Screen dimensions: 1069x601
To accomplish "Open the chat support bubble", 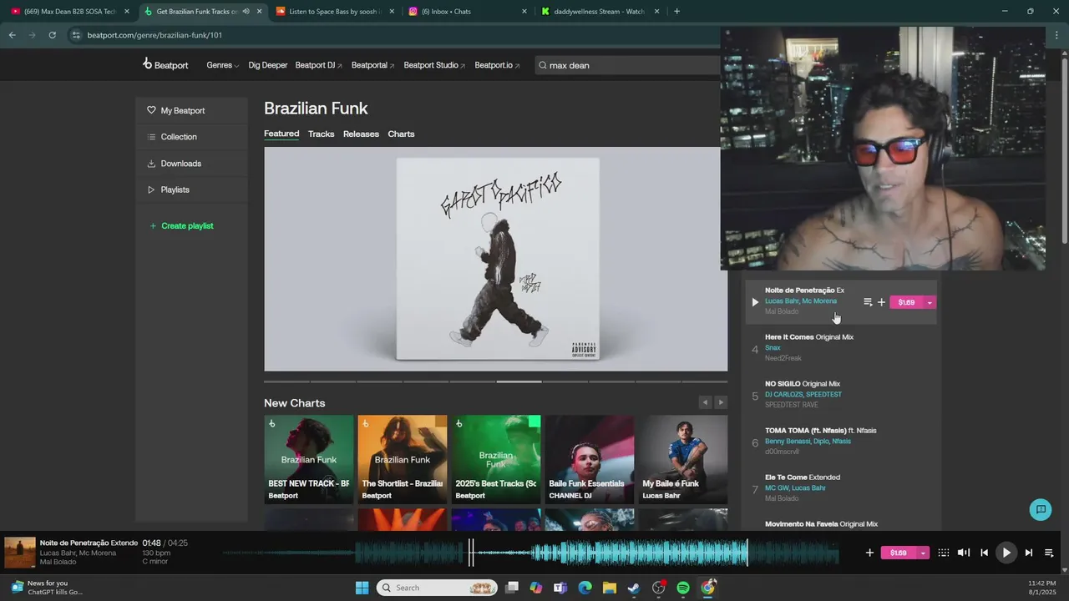I will click(x=1041, y=509).
